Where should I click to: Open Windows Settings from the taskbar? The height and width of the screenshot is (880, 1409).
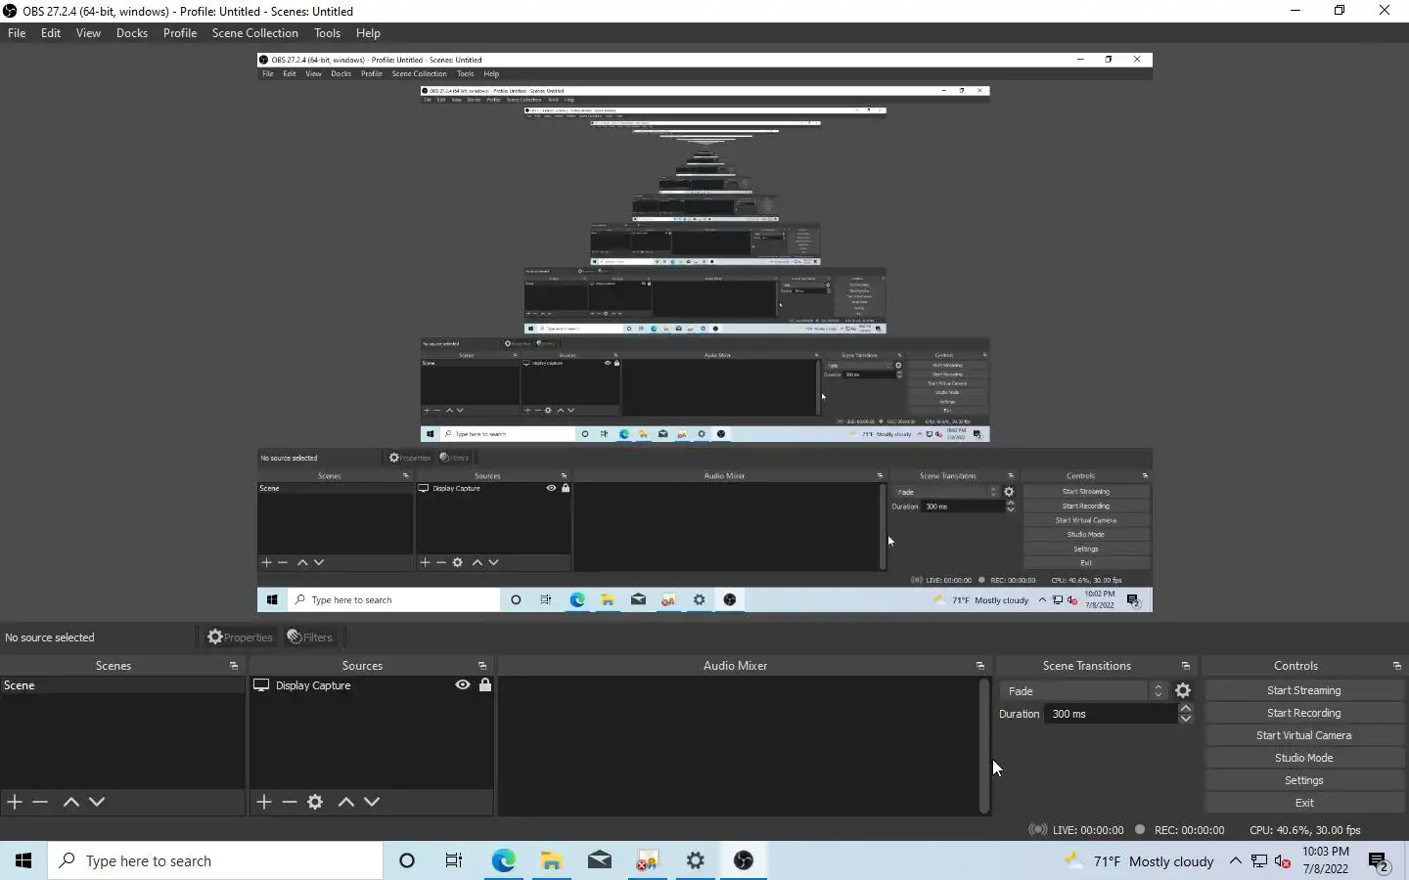[696, 860]
